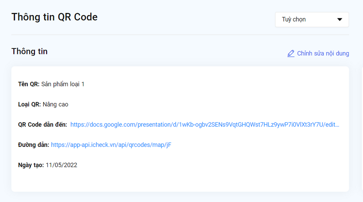Image resolution: width=363 pixels, height=202 pixels.
Task: Open the "Tuỳ chọn" dropdown
Action: click(312, 19)
